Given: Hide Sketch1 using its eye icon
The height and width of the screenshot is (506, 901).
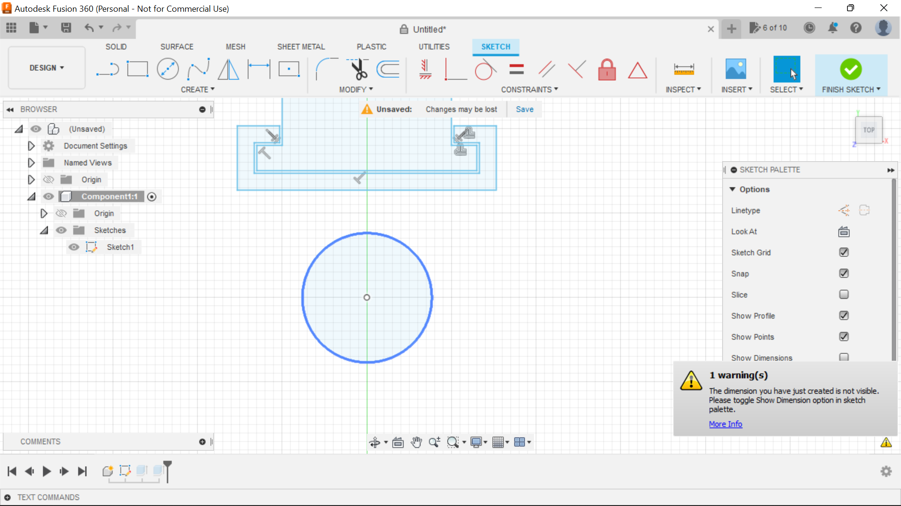Looking at the screenshot, I should click(74, 247).
